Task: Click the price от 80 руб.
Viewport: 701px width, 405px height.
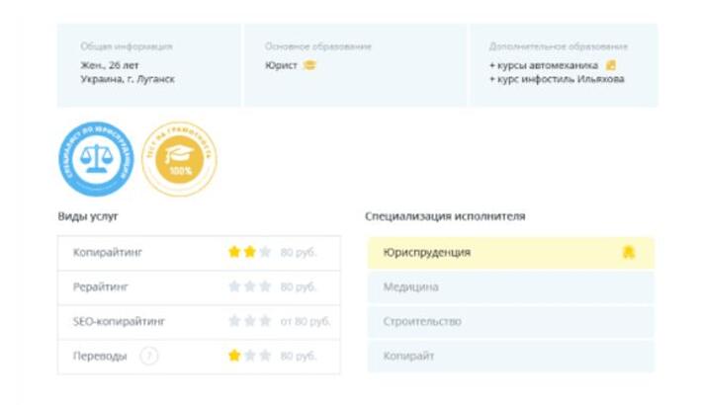Action: click(x=306, y=321)
